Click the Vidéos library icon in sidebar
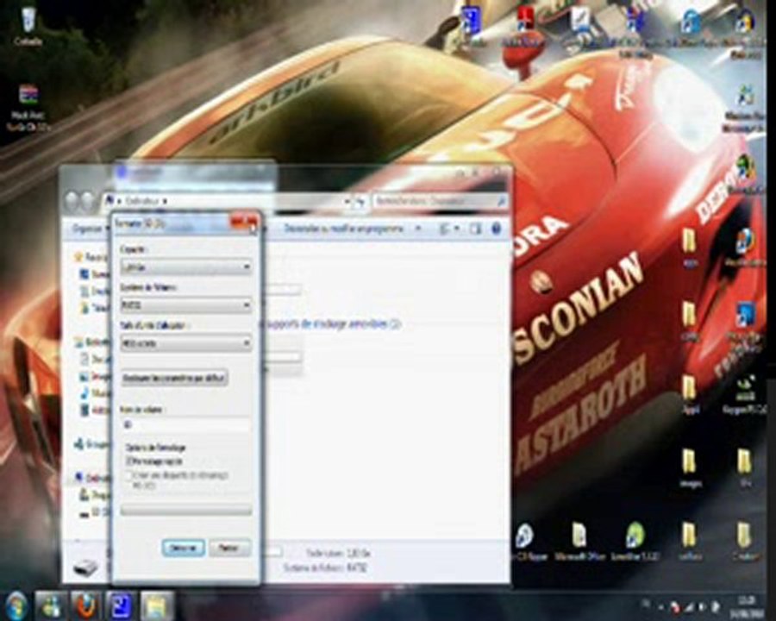The width and height of the screenshot is (776, 621). 84,410
